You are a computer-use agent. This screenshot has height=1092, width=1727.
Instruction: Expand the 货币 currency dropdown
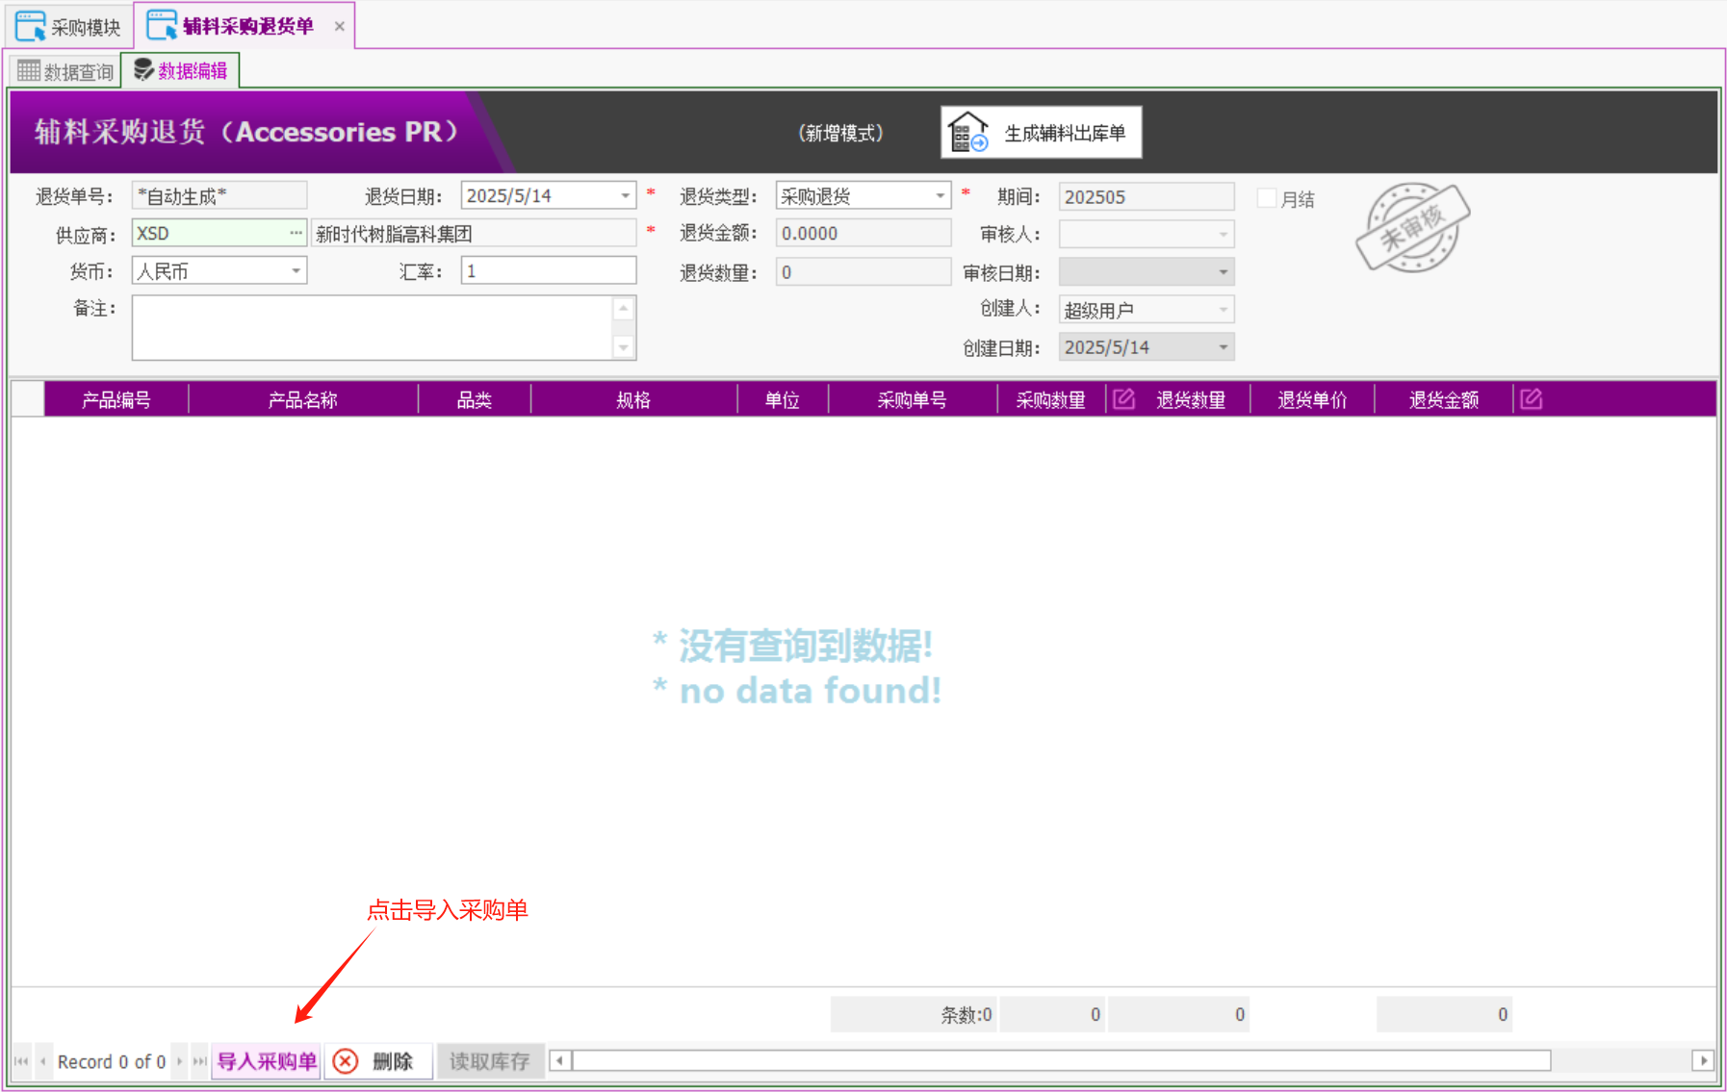pyautogui.click(x=296, y=271)
